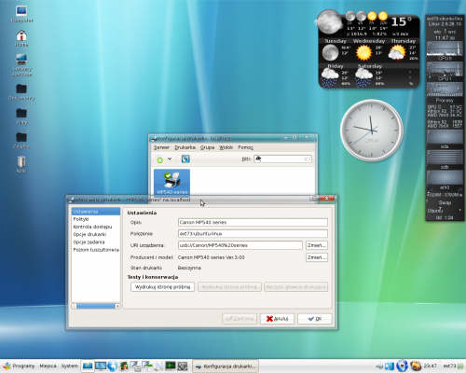Open the Grupa menu
Image resolution: width=466 pixels, height=373 pixels.
[x=207, y=147]
